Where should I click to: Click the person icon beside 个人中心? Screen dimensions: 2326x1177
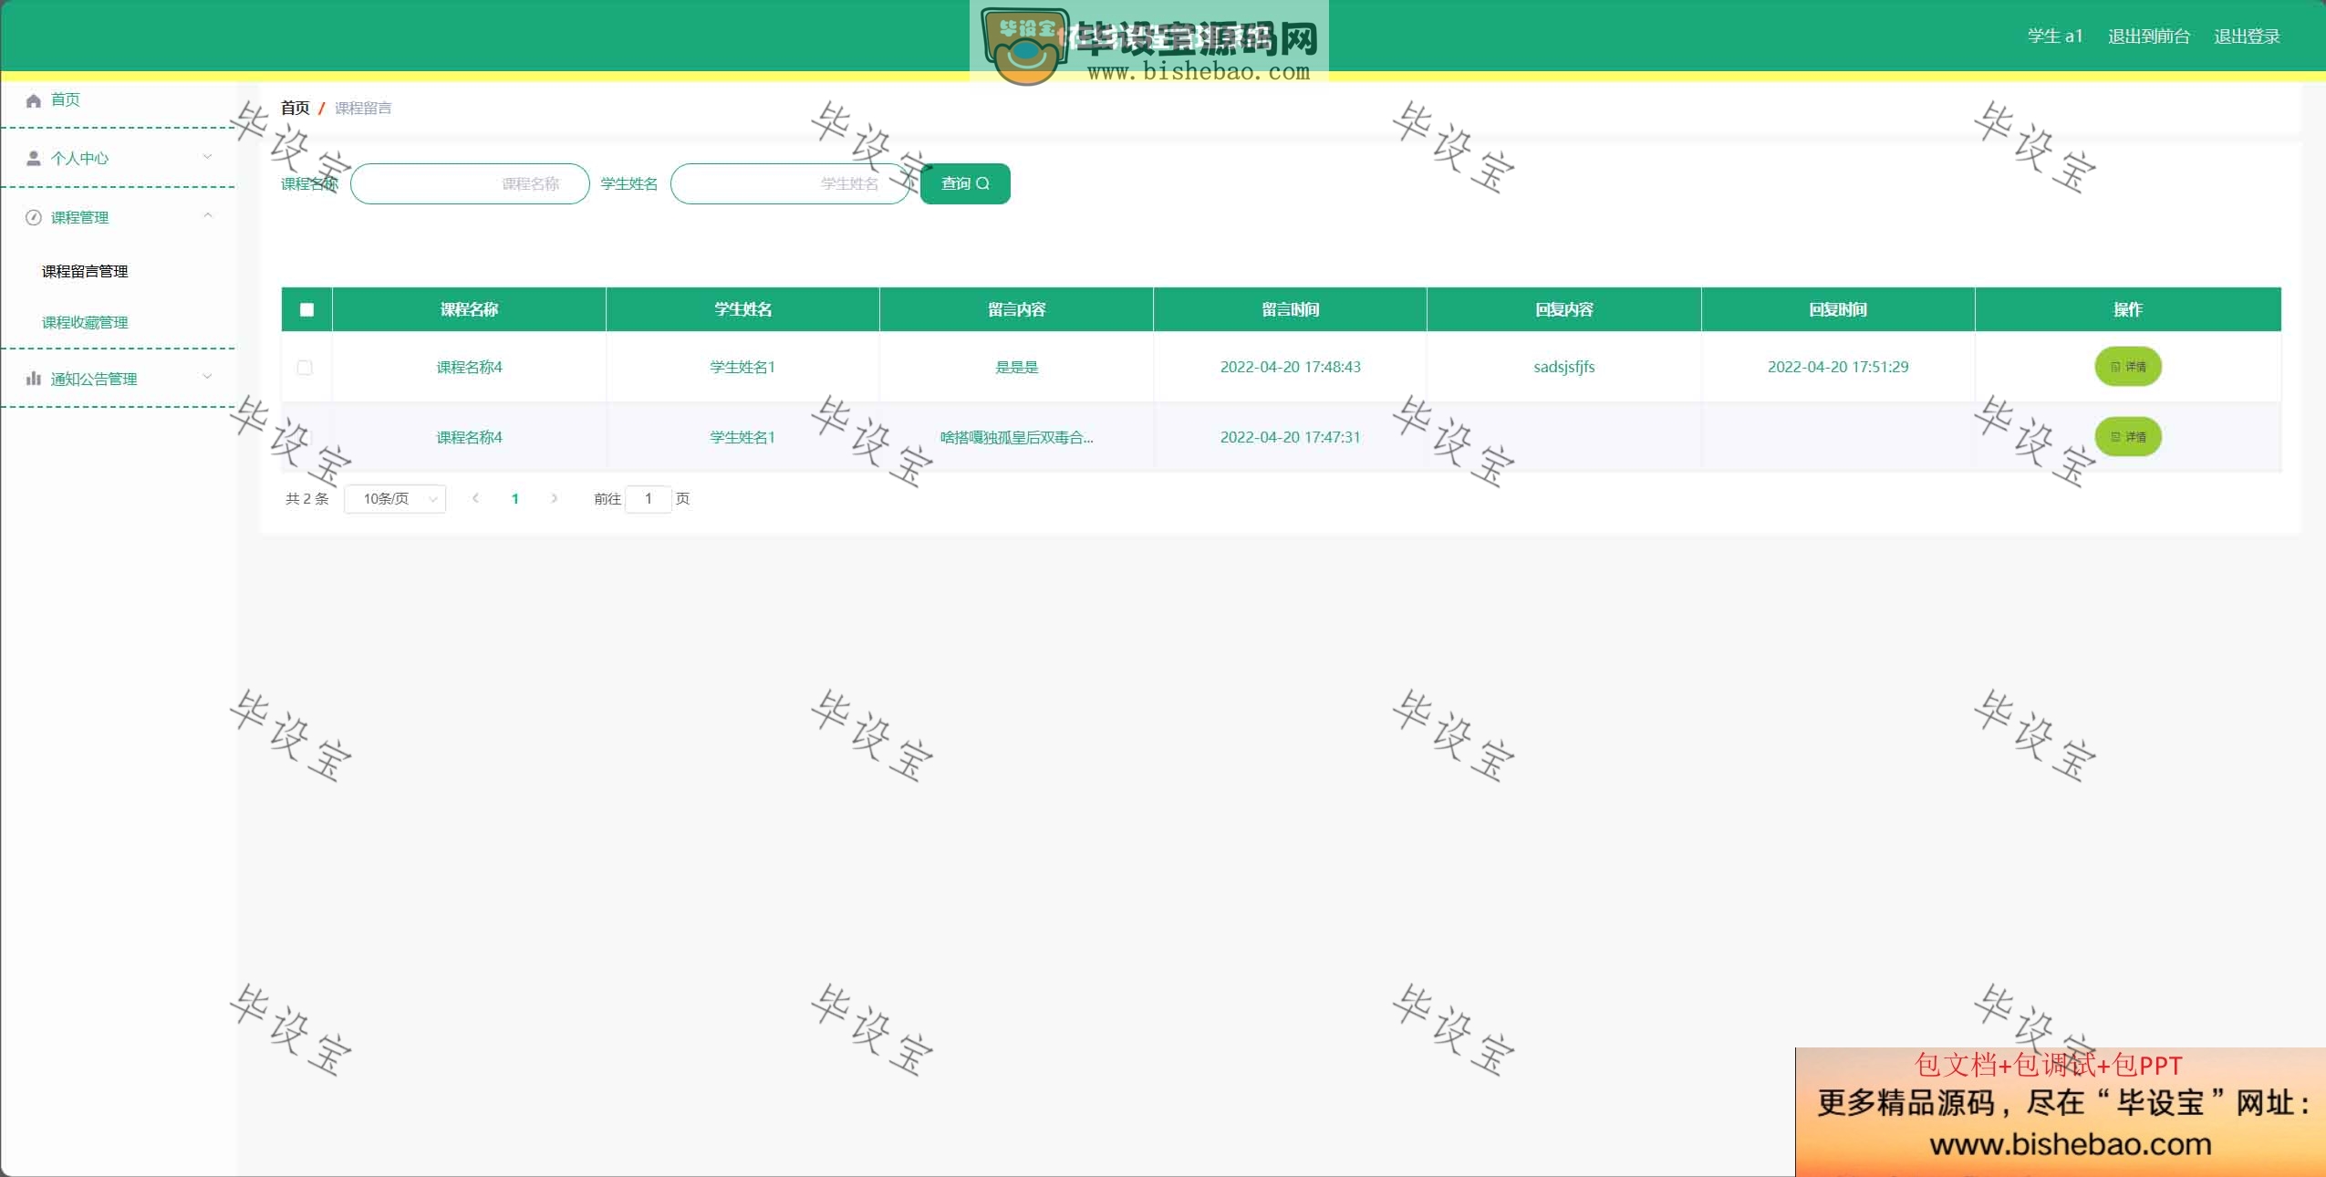click(34, 158)
